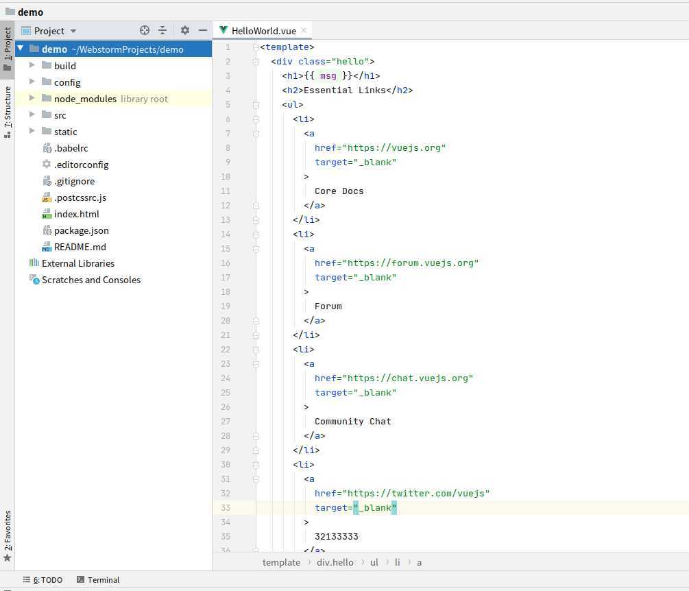Expand the src folder

(x=32, y=114)
